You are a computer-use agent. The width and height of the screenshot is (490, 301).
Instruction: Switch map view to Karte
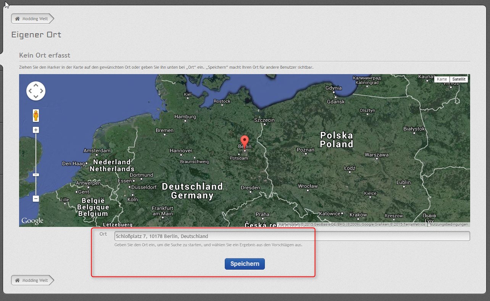point(442,79)
